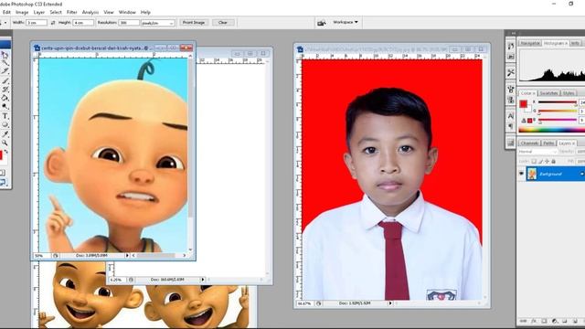Open the Brushes collapsed panel icon
This screenshot has width=585, height=329.
coord(510,90)
